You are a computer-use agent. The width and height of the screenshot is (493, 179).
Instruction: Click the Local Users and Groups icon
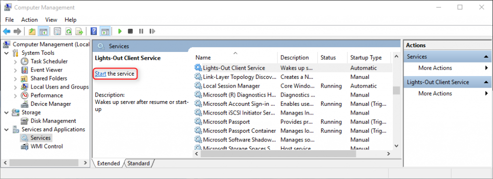tap(25, 87)
